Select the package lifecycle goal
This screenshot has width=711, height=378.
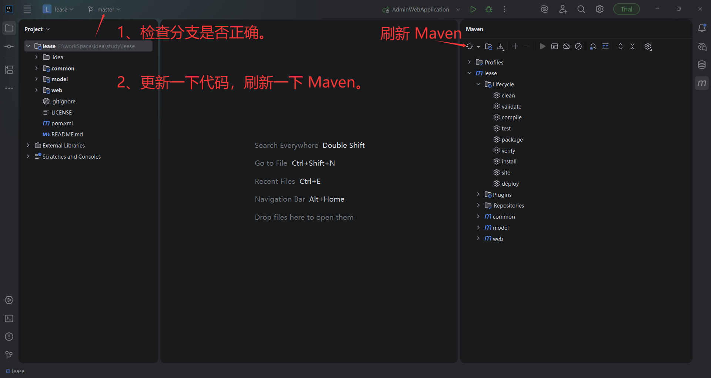point(508,139)
